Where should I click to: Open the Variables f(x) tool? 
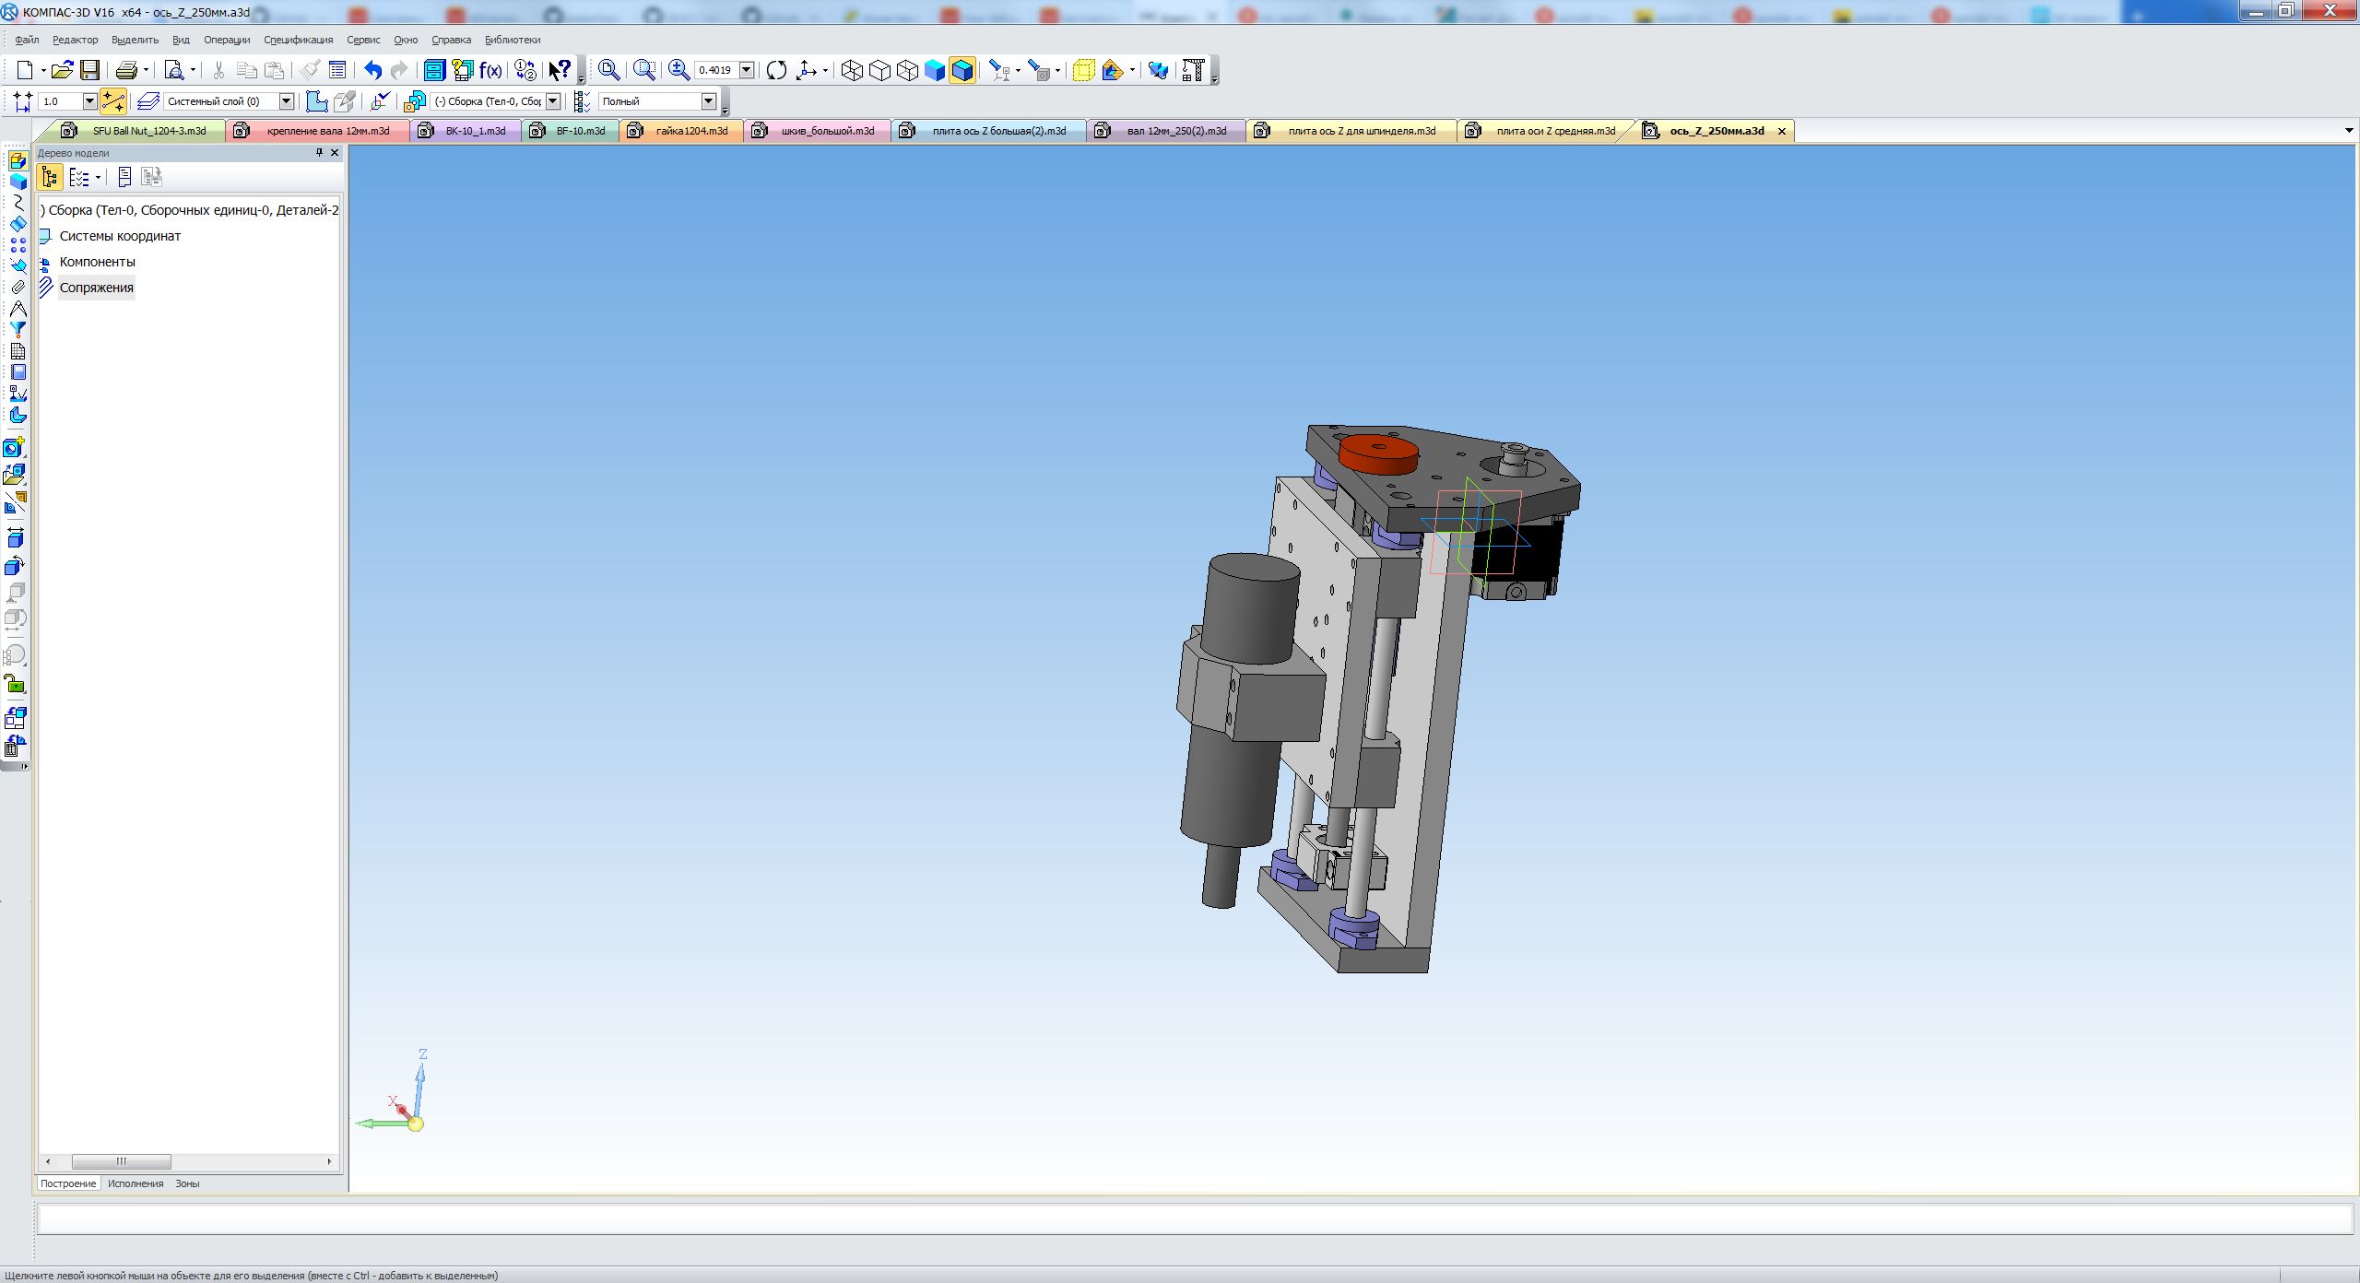(x=490, y=70)
